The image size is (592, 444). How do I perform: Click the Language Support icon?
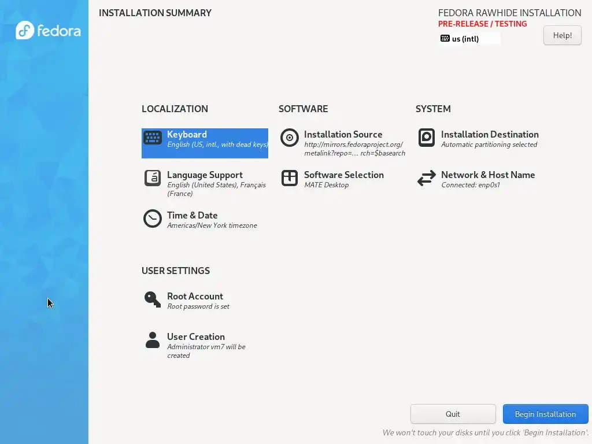point(153,178)
